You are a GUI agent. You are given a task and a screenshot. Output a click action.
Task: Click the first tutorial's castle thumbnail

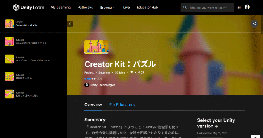pyautogui.click(x=9, y=41)
